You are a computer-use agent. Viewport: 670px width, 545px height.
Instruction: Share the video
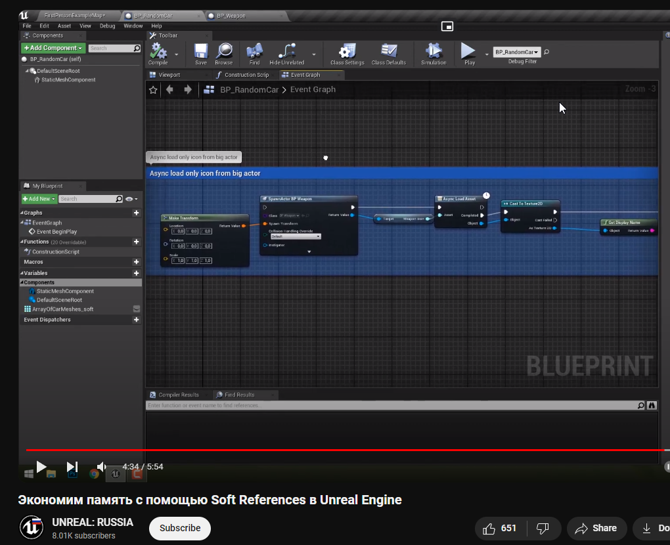[x=596, y=529]
